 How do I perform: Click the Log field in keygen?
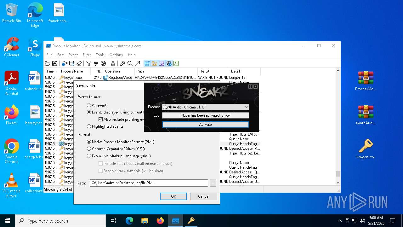(x=206, y=115)
